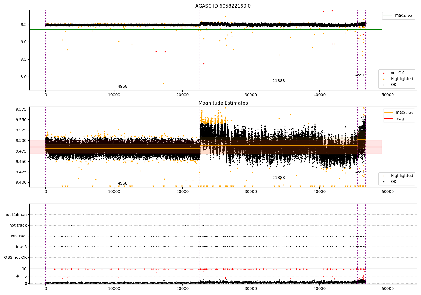This screenshot has height=295, width=421.
Task: Click obsid label "45913" in the top plot
Action: [361, 75]
